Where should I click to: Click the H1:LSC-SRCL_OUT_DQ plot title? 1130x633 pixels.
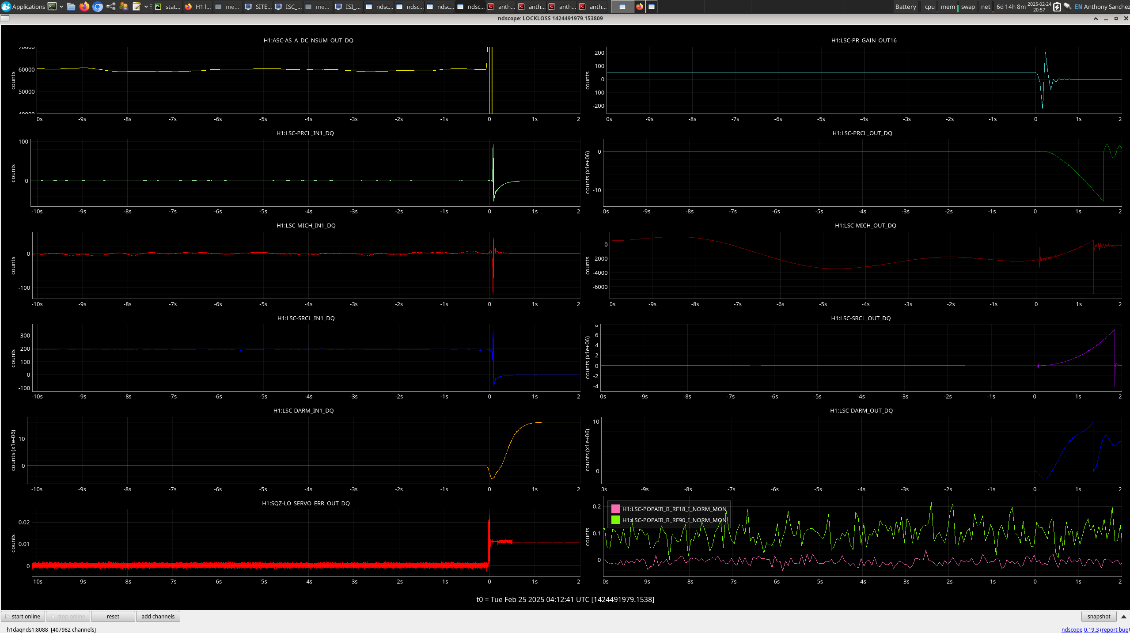click(861, 318)
